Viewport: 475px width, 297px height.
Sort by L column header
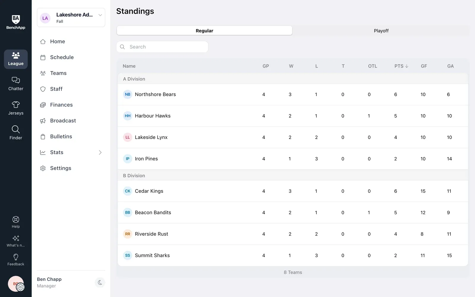[x=316, y=66]
